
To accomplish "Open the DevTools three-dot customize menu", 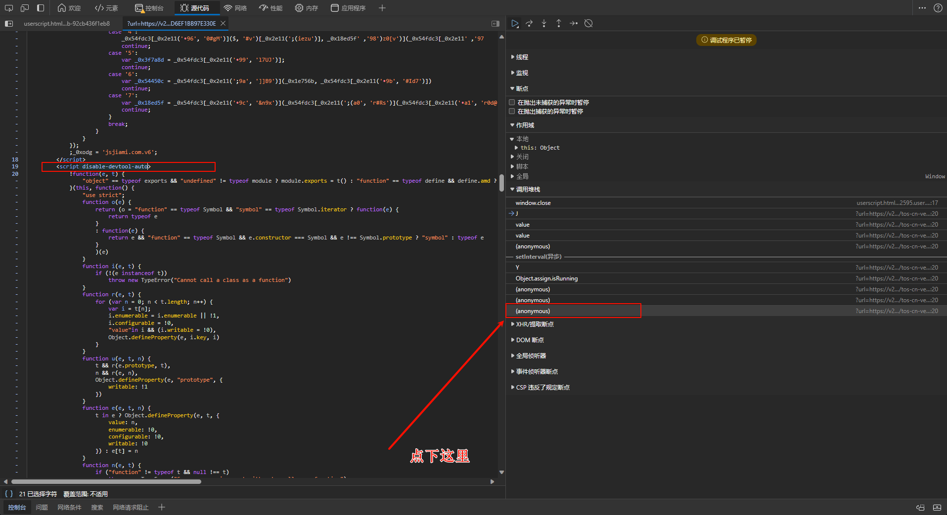I will (922, 8).
